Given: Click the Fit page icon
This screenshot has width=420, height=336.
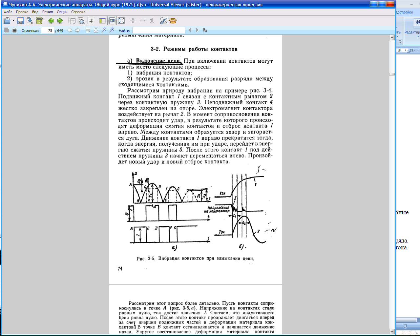Looking at the screenshot, I should click(96, 30).
